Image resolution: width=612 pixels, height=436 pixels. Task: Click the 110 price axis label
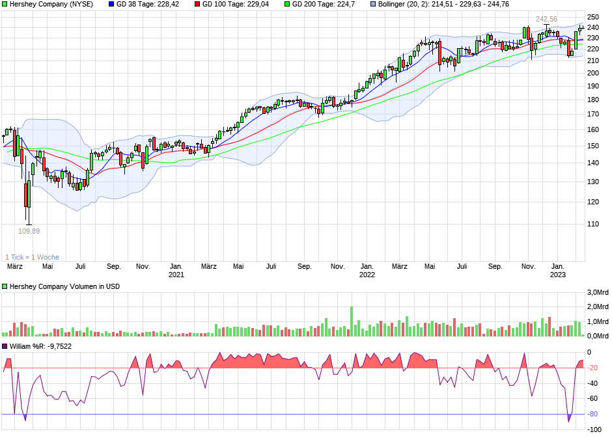593,225
